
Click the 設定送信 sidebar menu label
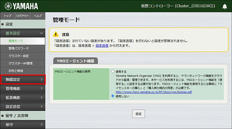click(x=13, y=107)
